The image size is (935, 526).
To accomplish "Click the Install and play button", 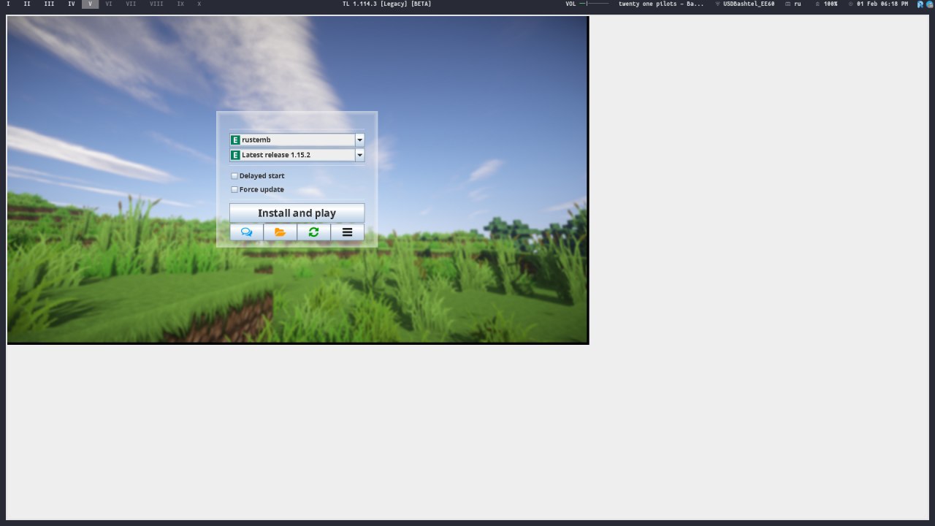I will [x=297, y=213].
